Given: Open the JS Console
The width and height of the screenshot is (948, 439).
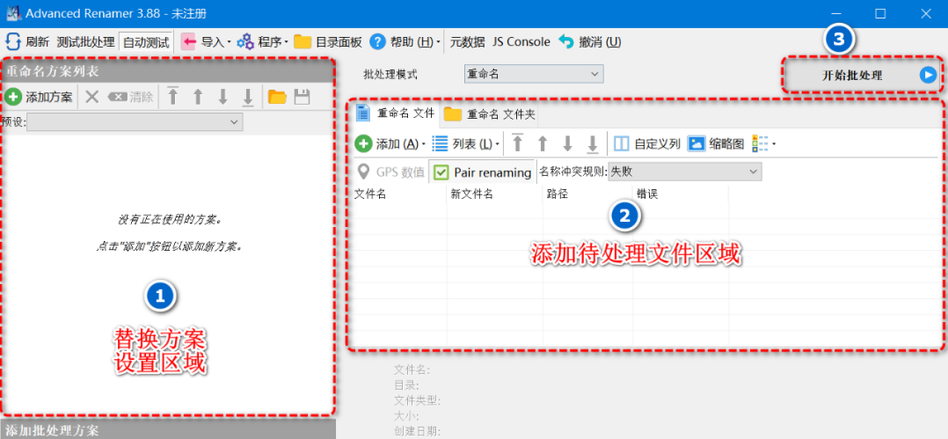Looking at the screenshot, I should tap(521, 41).
